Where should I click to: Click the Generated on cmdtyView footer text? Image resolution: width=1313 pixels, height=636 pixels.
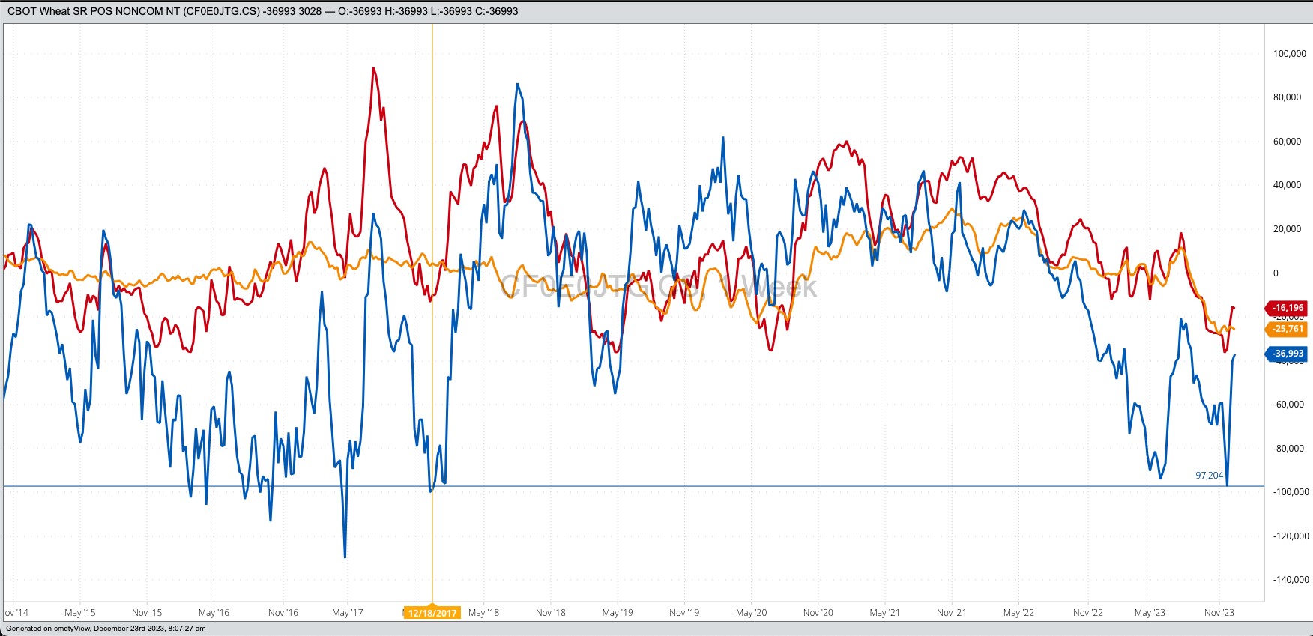tap(106, 629)
